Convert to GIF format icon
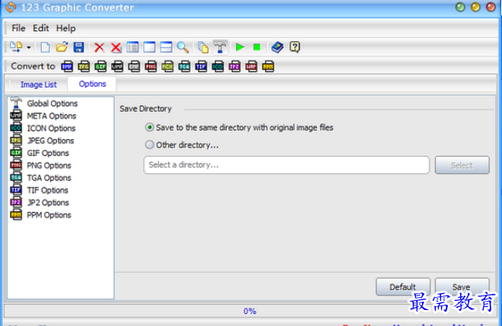502x326 pixels. point(100,66)
